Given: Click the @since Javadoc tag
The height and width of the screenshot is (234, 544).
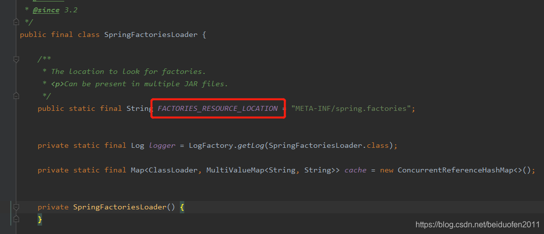Looking at the screenshot, I should point(46,10).
